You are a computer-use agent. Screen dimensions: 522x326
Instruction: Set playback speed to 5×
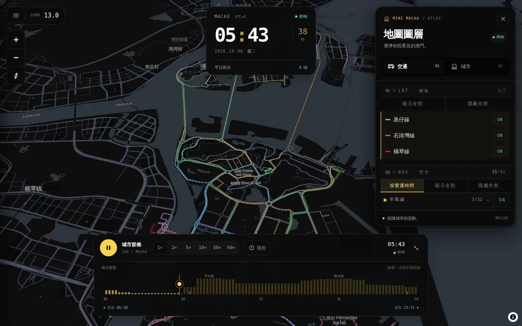pyautogui.click(x=188, y=247)
